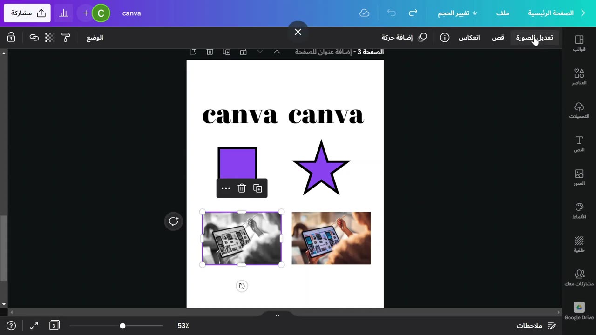Undo the last action
The image size is (596, 335).
click(391, 13)
